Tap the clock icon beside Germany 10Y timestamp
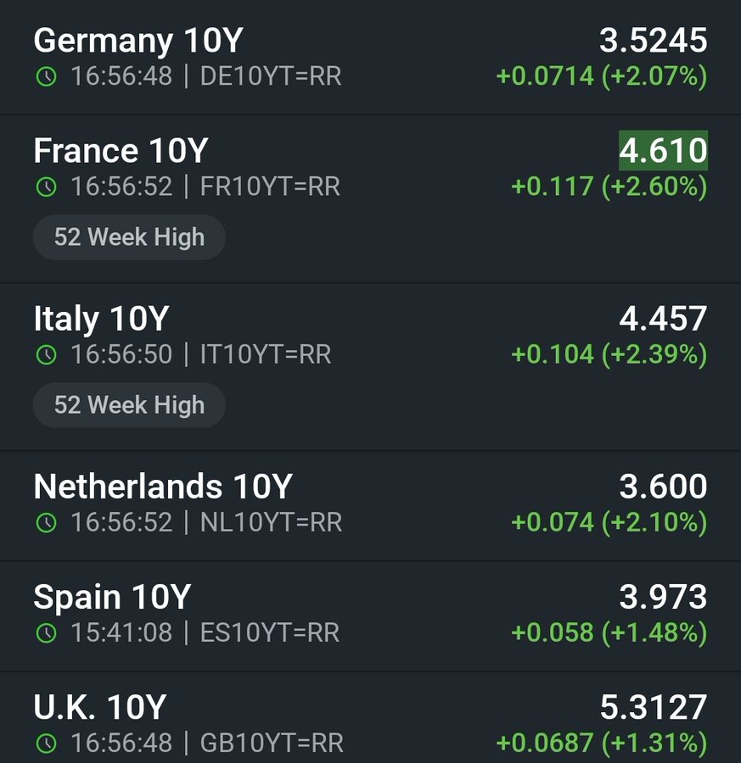 (47, 76)
